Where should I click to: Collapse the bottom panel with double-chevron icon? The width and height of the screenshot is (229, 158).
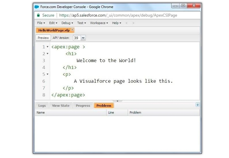click(x=198, y=105)
